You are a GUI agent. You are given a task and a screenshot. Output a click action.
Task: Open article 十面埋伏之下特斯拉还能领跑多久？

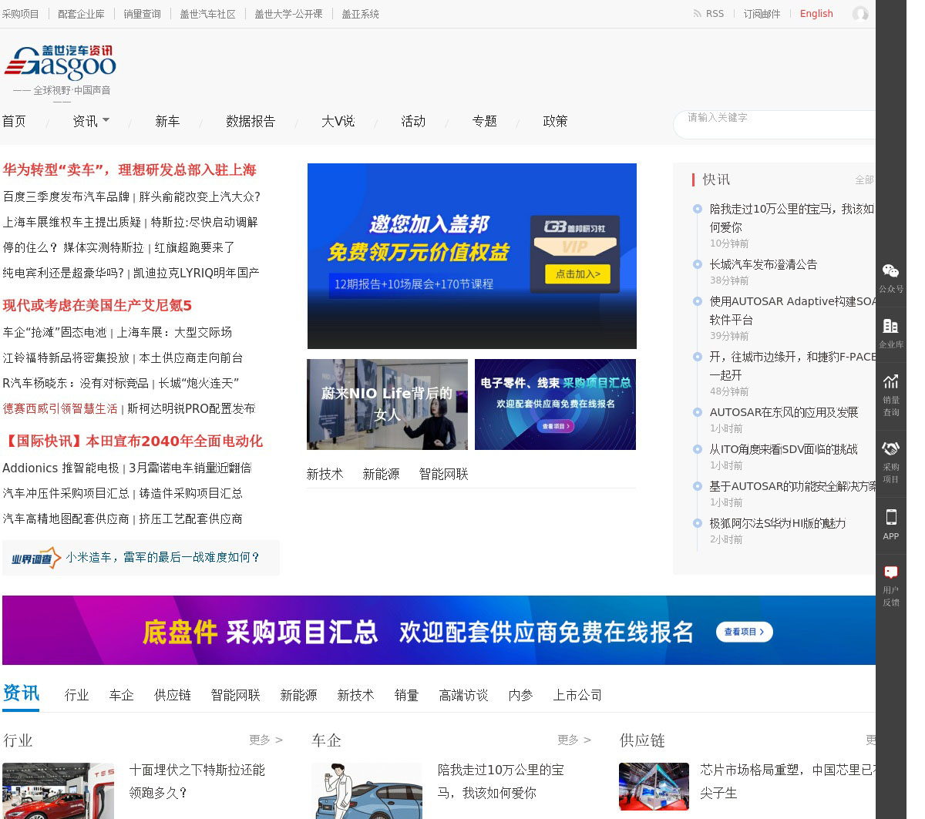pos(197,780)
